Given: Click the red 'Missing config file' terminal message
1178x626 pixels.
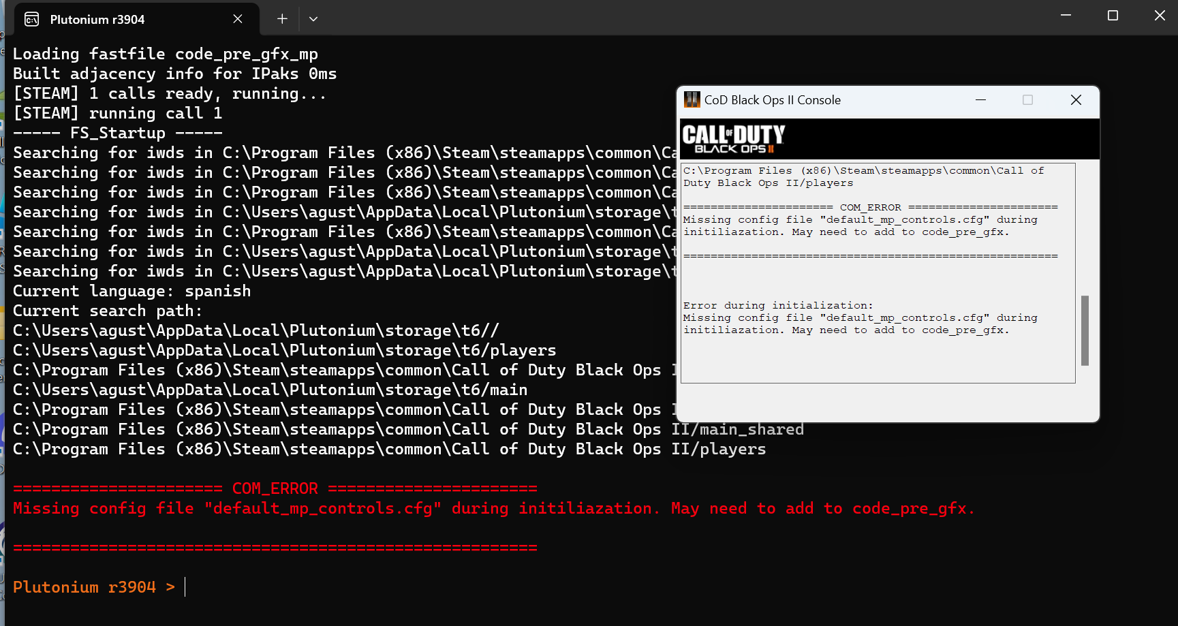Looking at the screenshot, I should pos(494,508).
